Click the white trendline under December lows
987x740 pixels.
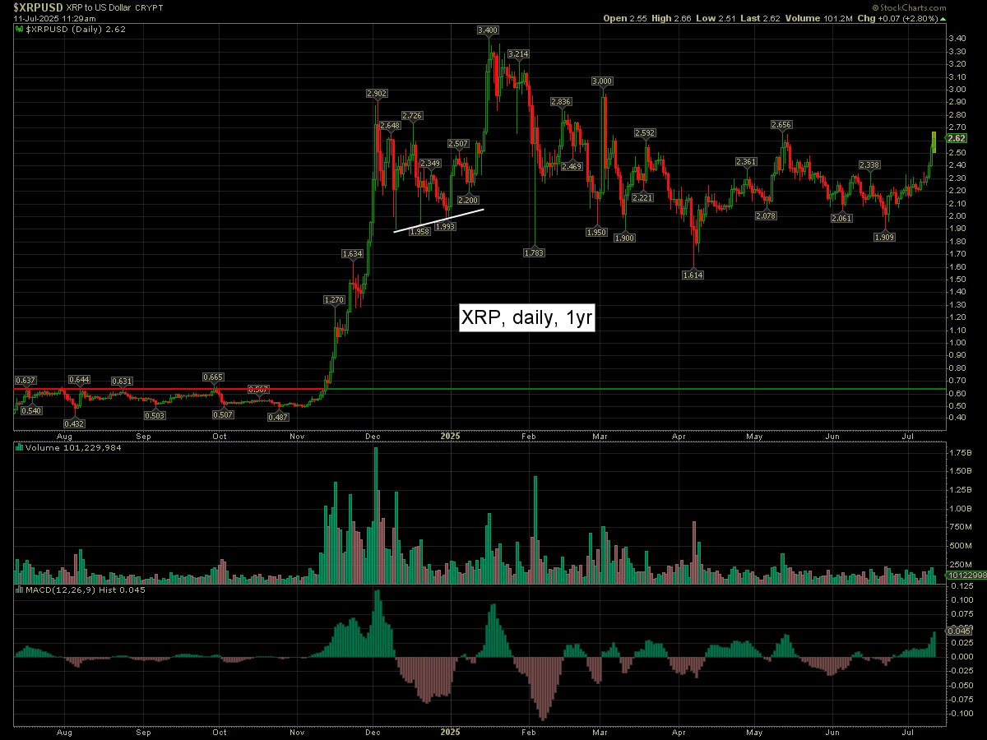[438, 220]
